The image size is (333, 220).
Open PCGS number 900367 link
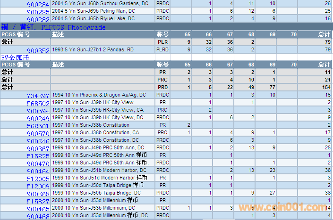coord(38,148)
